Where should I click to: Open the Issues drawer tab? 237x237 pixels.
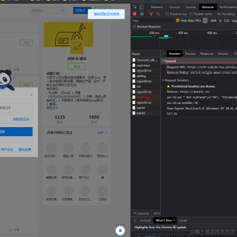[183, 220]
